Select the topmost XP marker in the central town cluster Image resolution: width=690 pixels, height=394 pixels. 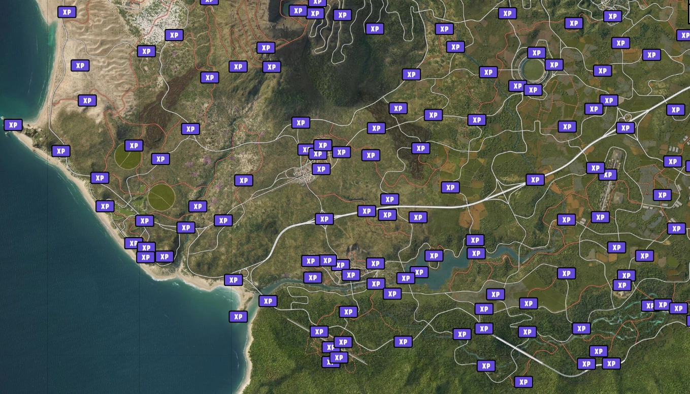pyautogui.click(x=322, y=146)
